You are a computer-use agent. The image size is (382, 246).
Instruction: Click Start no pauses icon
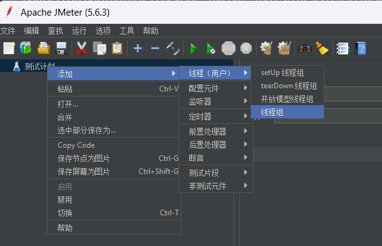[211, 48]
